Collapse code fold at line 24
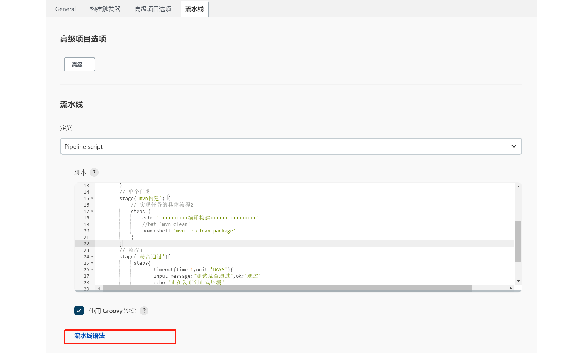 [x=92, y=257]
